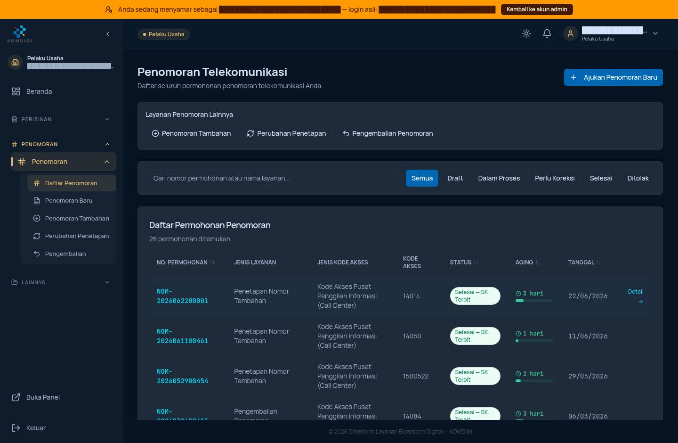Click the user avatar icon
This screenshot has height=443, width=678.
(571, 33)
